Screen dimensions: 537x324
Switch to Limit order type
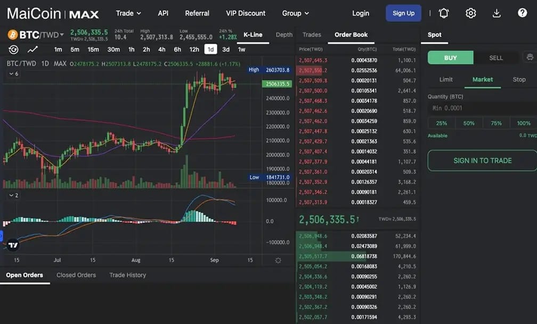click(x=446, y=79)
